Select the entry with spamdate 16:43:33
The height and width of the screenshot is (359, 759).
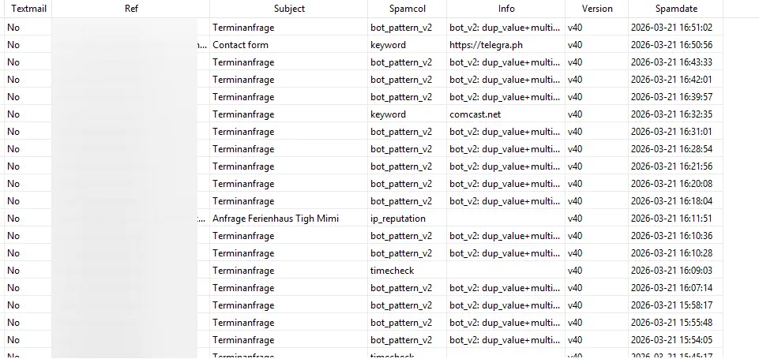(x=671, y=62)
